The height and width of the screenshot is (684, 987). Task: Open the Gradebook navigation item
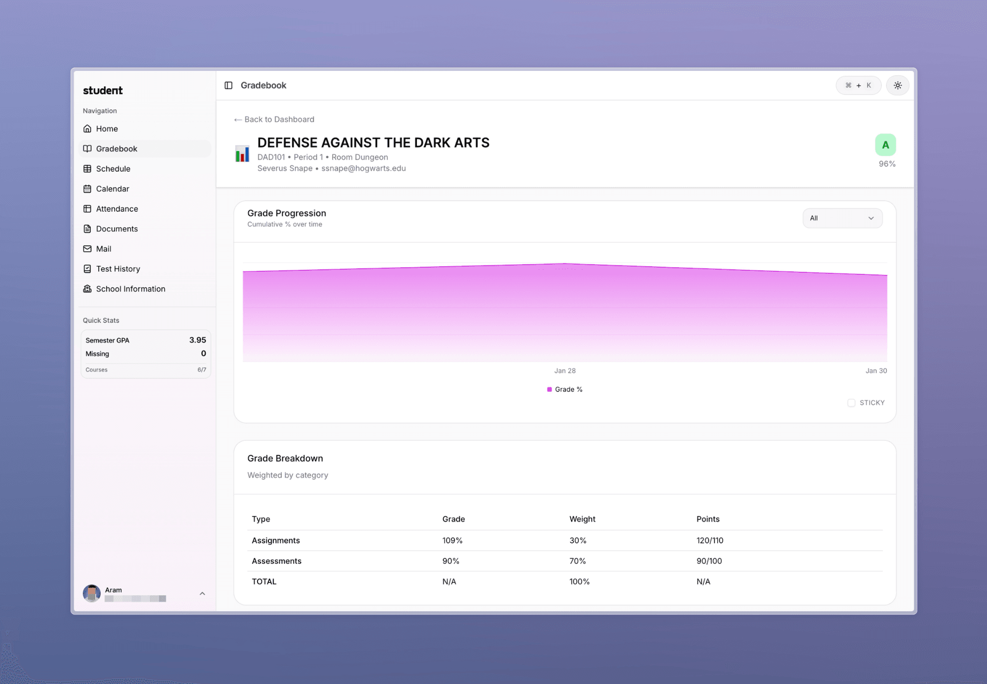117,149
